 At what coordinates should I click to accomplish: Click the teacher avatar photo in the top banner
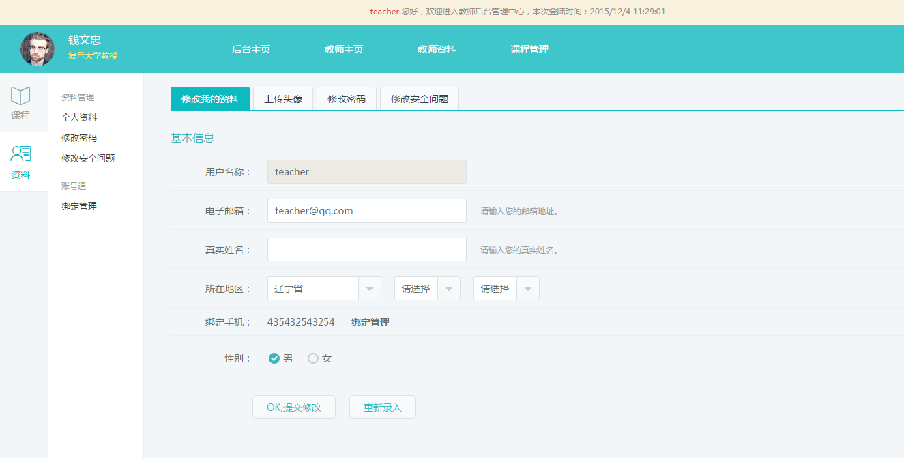[x=38, y=48]
